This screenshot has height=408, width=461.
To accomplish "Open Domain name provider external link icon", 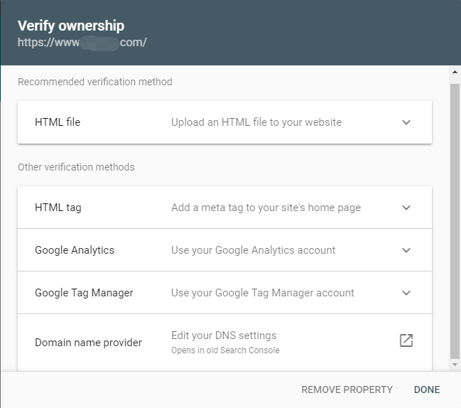I will click(406, 340).
